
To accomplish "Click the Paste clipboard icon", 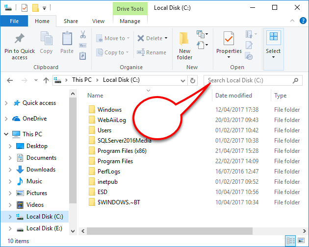I will tap(67, 38).
